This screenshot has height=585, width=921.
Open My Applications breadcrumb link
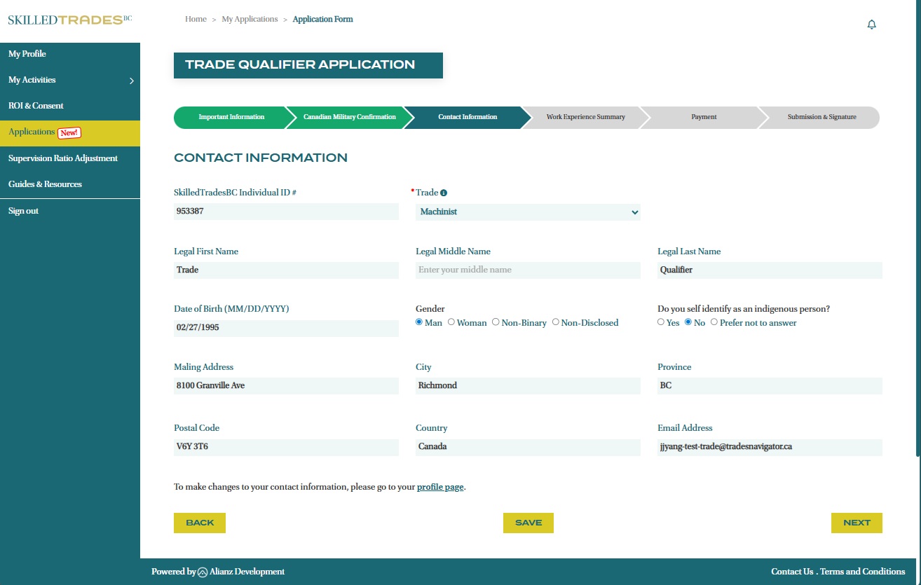click(250, 19)
